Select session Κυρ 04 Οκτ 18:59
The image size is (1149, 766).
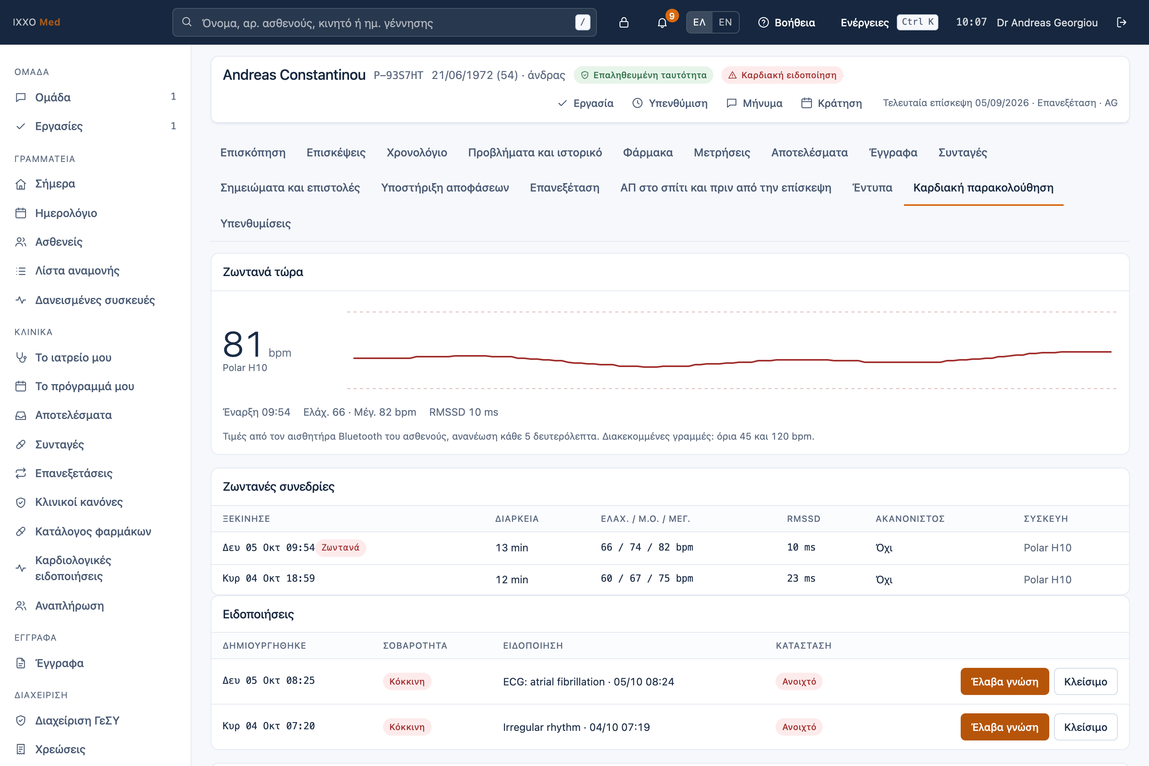670,579
